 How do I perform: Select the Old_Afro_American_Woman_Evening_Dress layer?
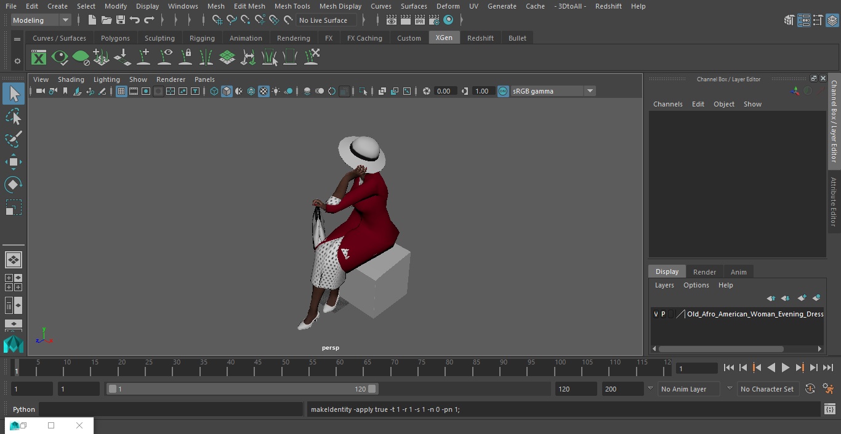[755, 314]
